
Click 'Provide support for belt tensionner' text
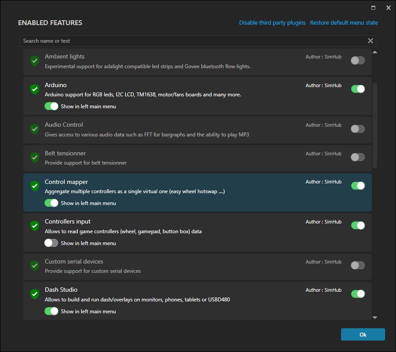point(86,163)
